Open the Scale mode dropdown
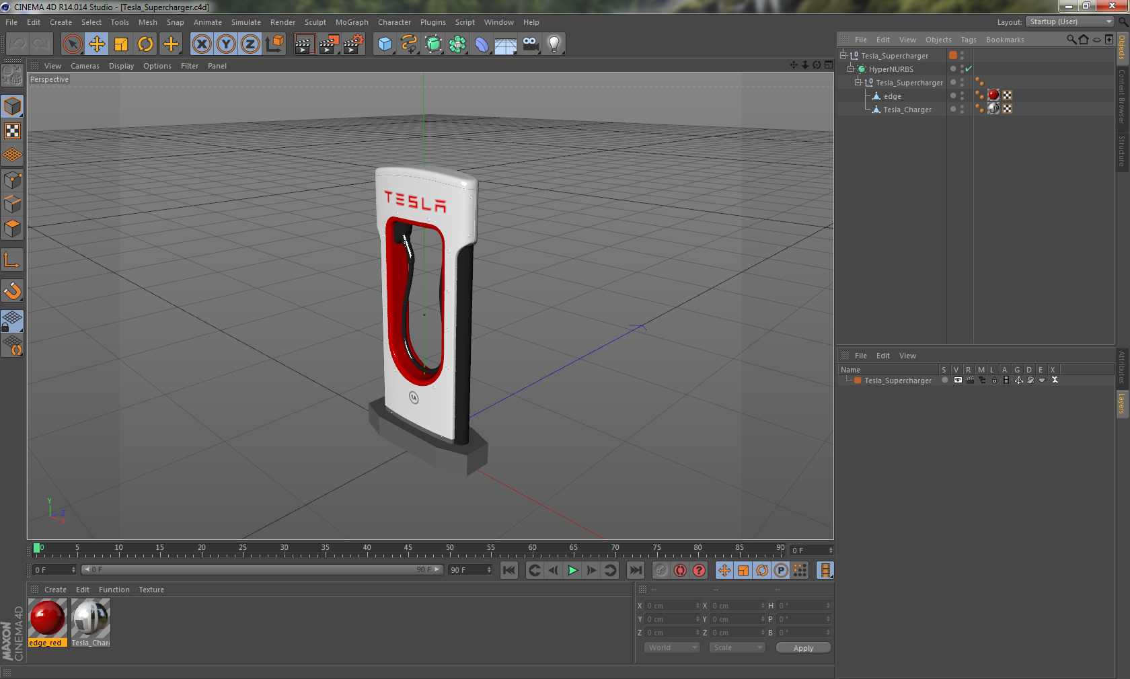Image resolution: width=1130 pixels, height=679 pixels. pyautogui.click(x=737, y=647)
